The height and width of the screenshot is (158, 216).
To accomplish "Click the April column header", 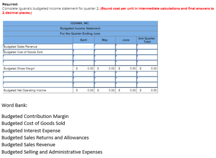I will (x=83, y=40).
